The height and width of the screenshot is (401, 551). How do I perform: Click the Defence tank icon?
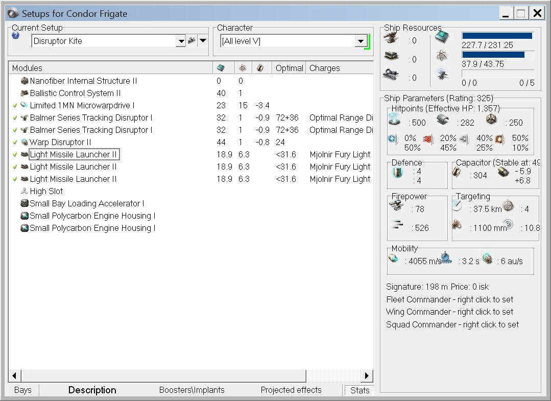(398, 173)
